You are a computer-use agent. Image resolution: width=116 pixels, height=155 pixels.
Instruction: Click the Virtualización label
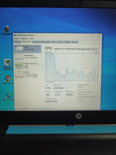point(82,94)
